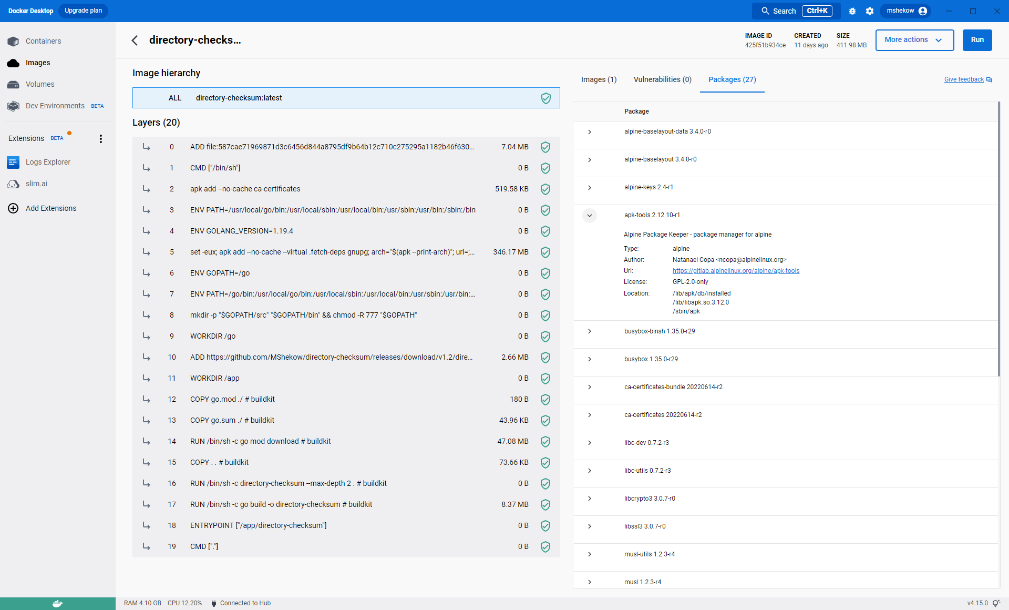Go back with the arrow beside directory-checks
Screen dimensions: 1009x610
click(135, 40)
